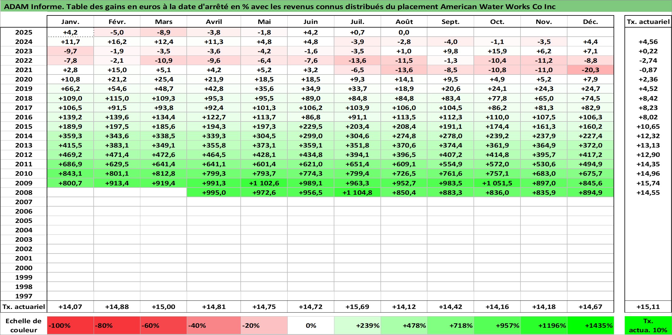The image size is (672, 335).
Task: Select the -13,6 cell in July 2022
Action: point(357,61)
